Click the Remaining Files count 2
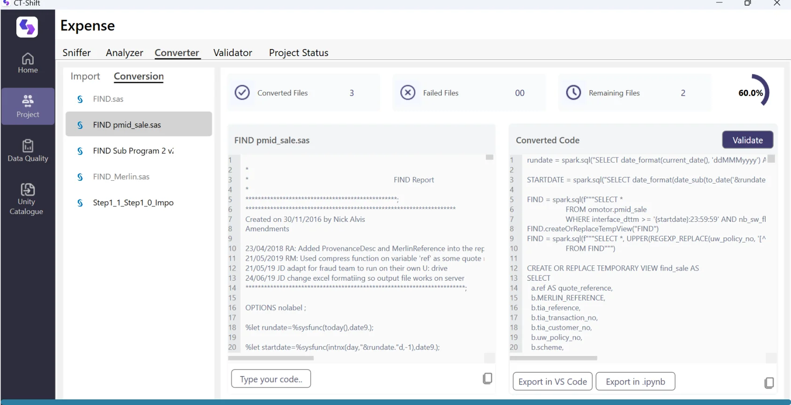 click(683, 93)
